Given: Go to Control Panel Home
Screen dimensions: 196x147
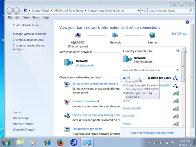Looking at the screenshot, I should point(26,25).
